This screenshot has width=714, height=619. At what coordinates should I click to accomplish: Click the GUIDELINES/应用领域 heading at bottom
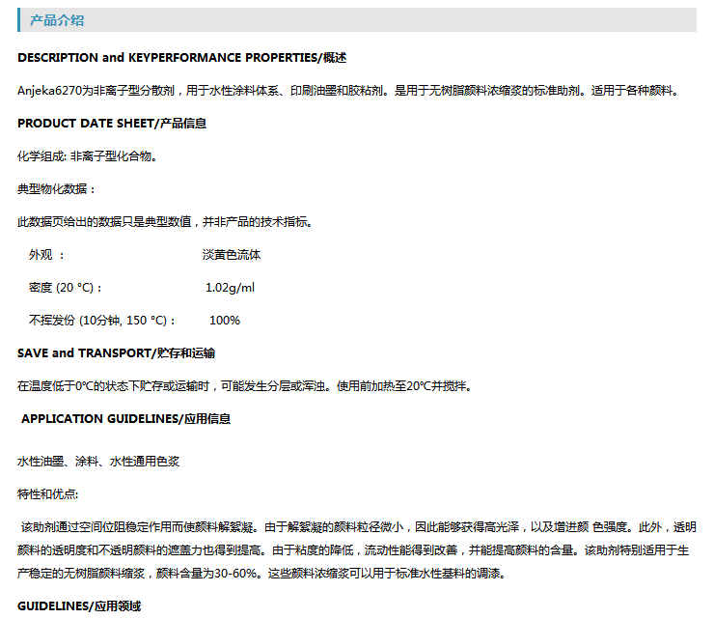[x=79, y=605]
